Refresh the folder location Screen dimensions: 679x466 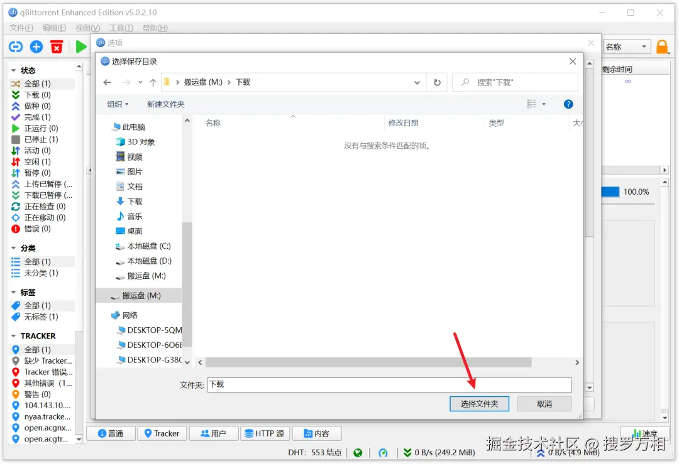[x=438, y=82]
